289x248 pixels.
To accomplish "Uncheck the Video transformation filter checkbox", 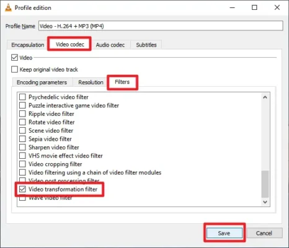I will (x=22, y=189).
